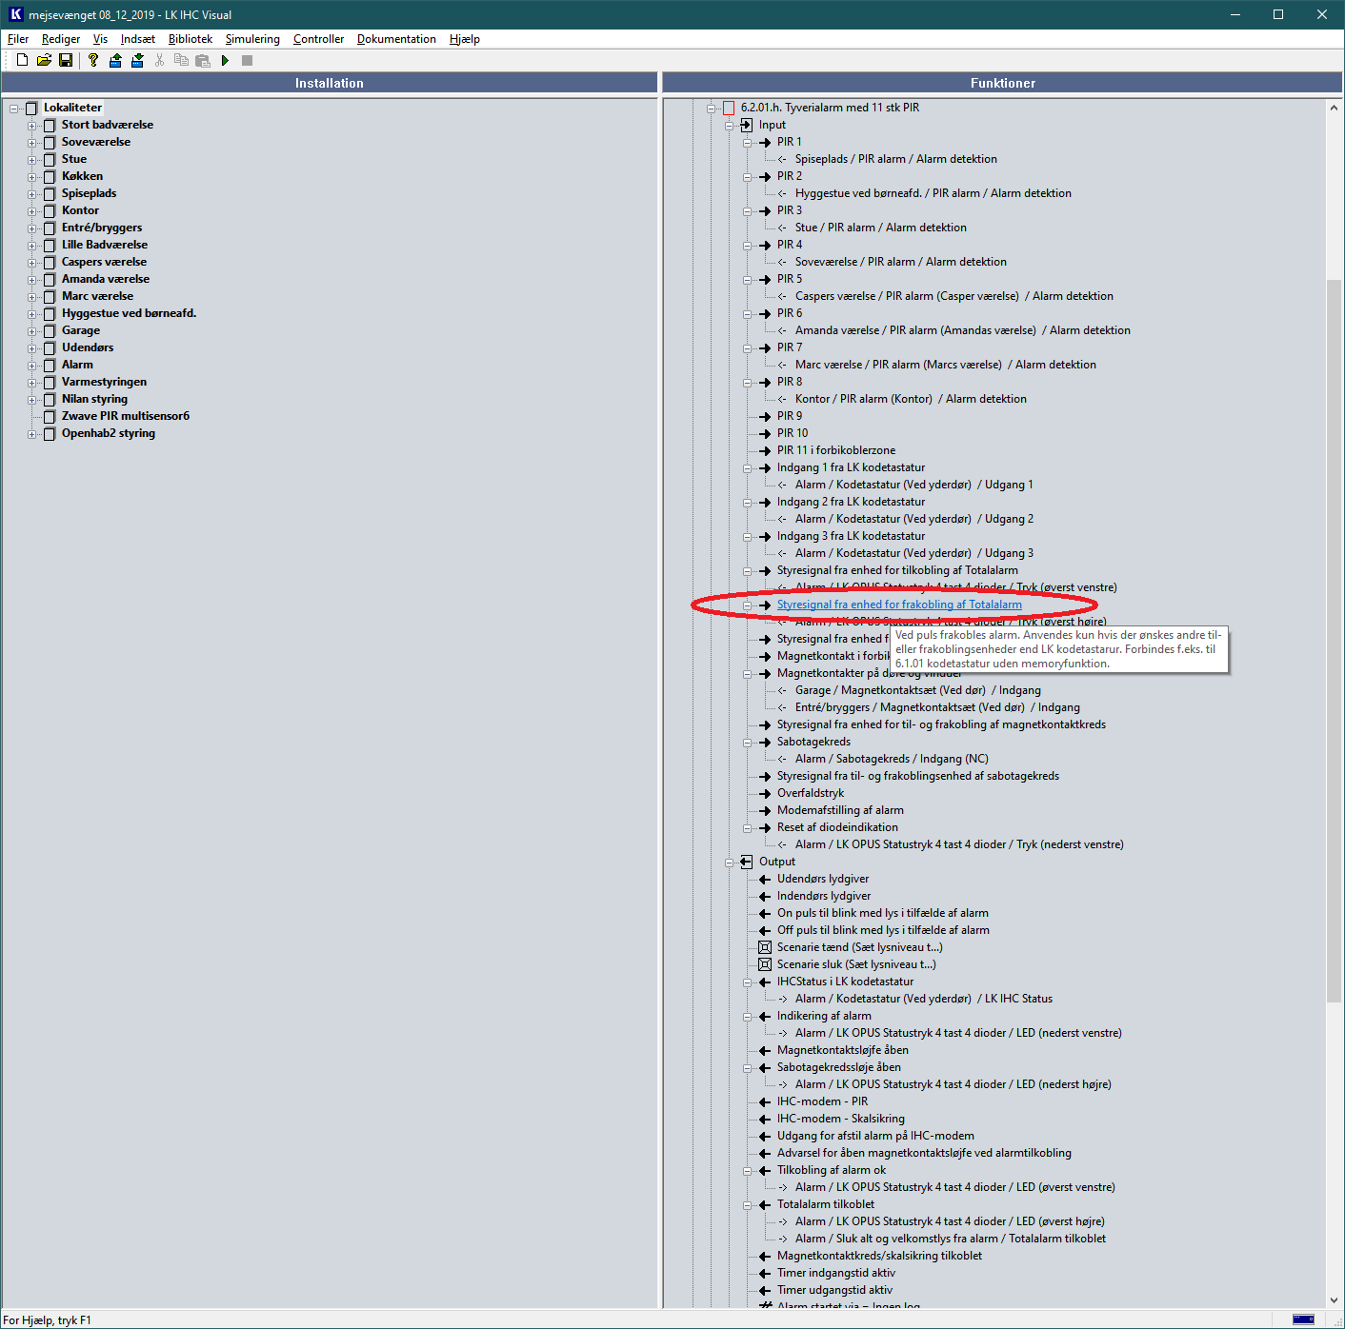Open the Bibliotek menu
Viewport: 1345px width, 1329px height.
pos(191,39)
